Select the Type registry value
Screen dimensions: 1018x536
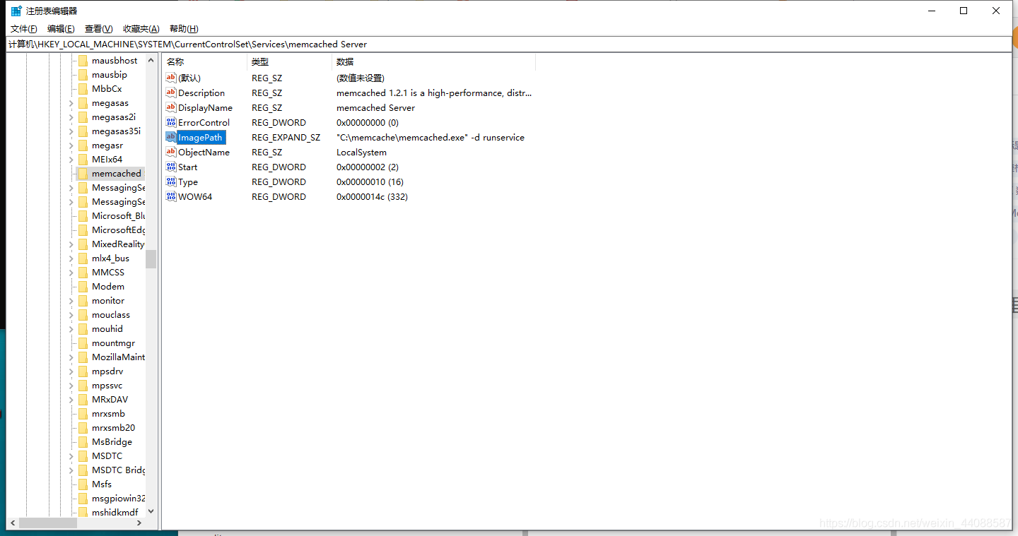coord(189,181)
